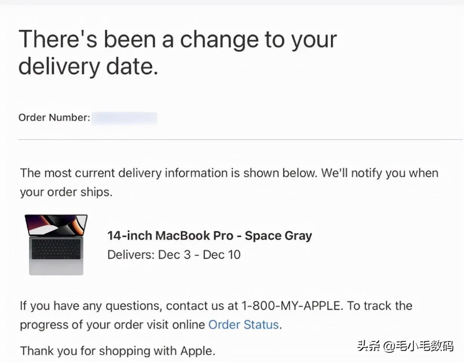Image resolution: width=464 pixels, height=362 pixels.
Task: Click the 头条 logo in the watermark
Action: click(369, 346)
